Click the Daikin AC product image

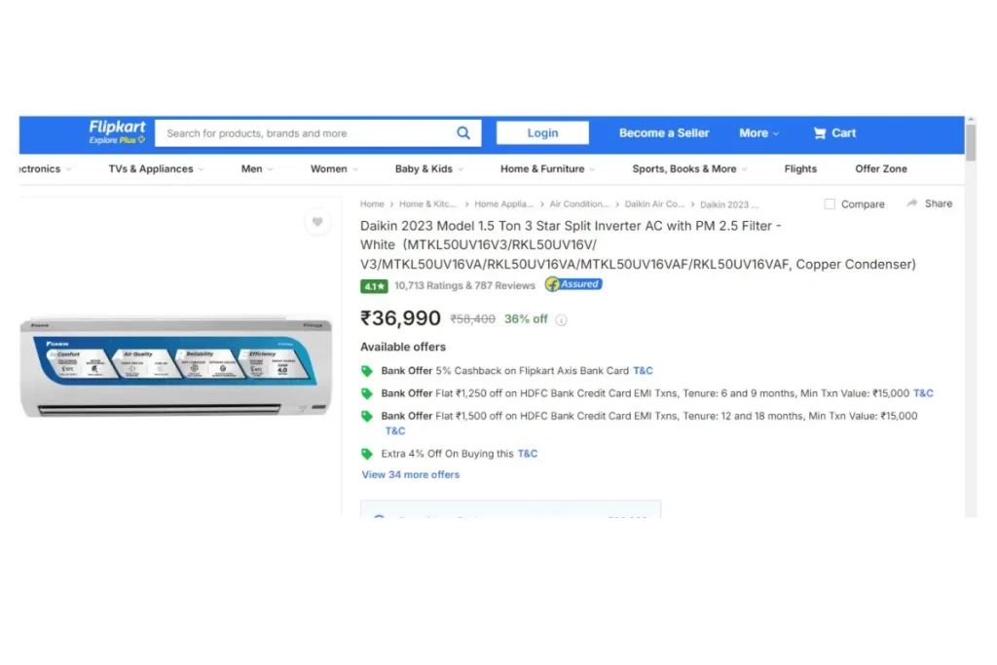pos(176,367)
